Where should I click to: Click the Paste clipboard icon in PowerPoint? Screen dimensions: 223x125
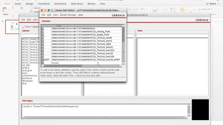click(x=5, y=10)
